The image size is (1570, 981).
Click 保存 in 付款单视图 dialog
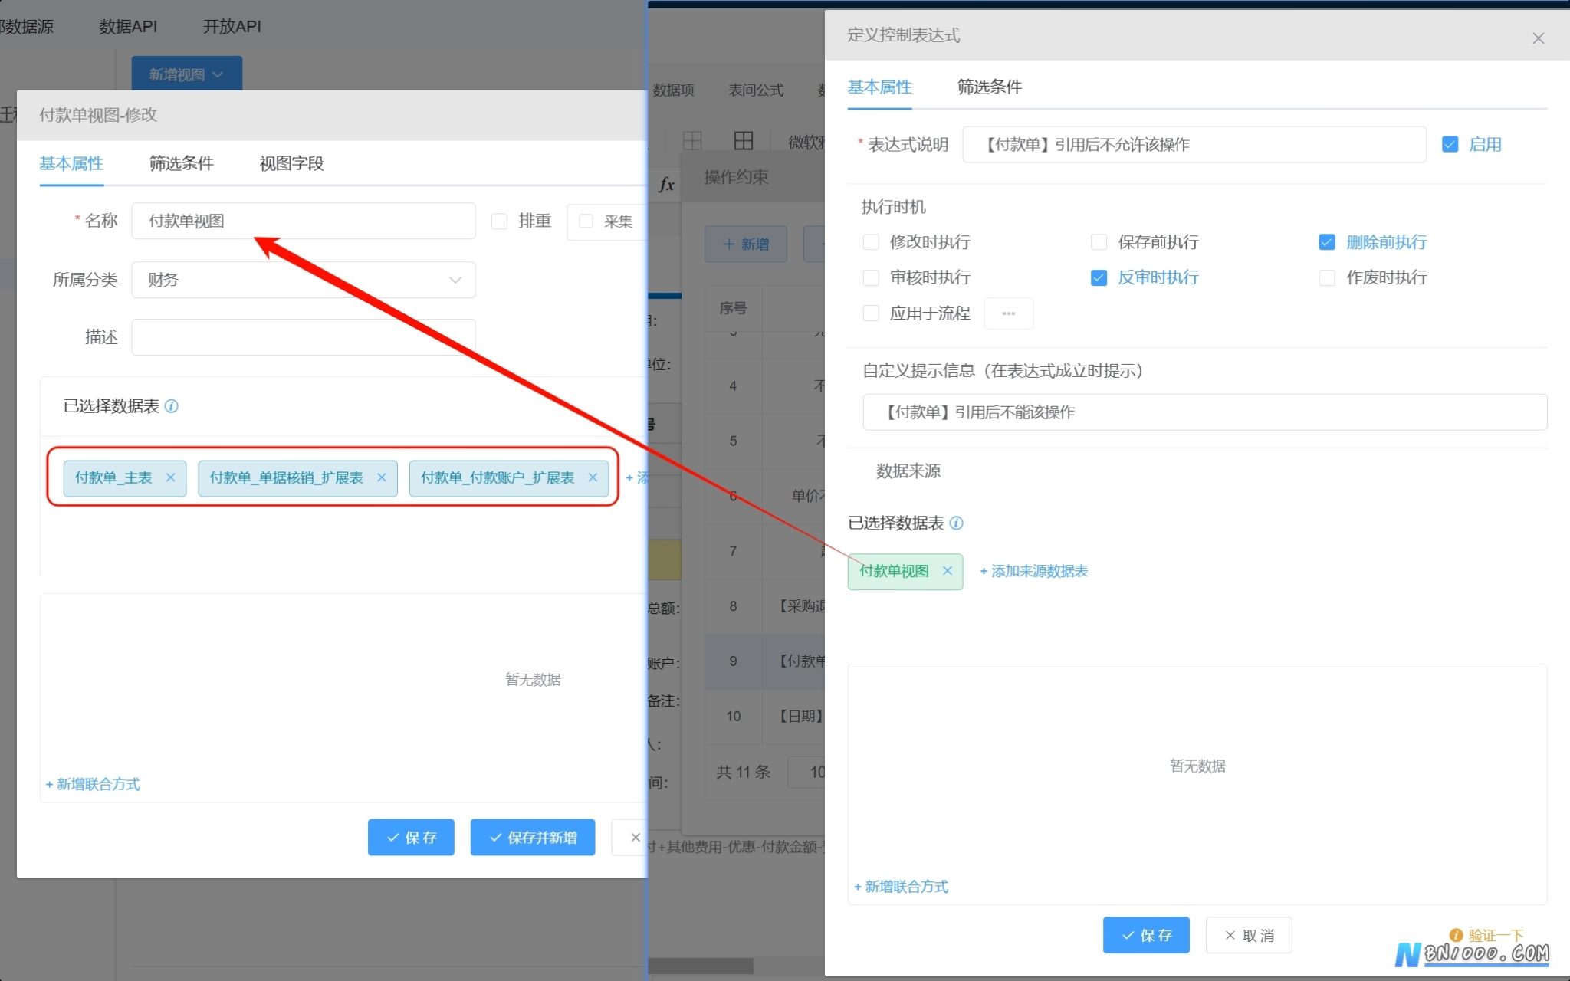pos(411,837)
